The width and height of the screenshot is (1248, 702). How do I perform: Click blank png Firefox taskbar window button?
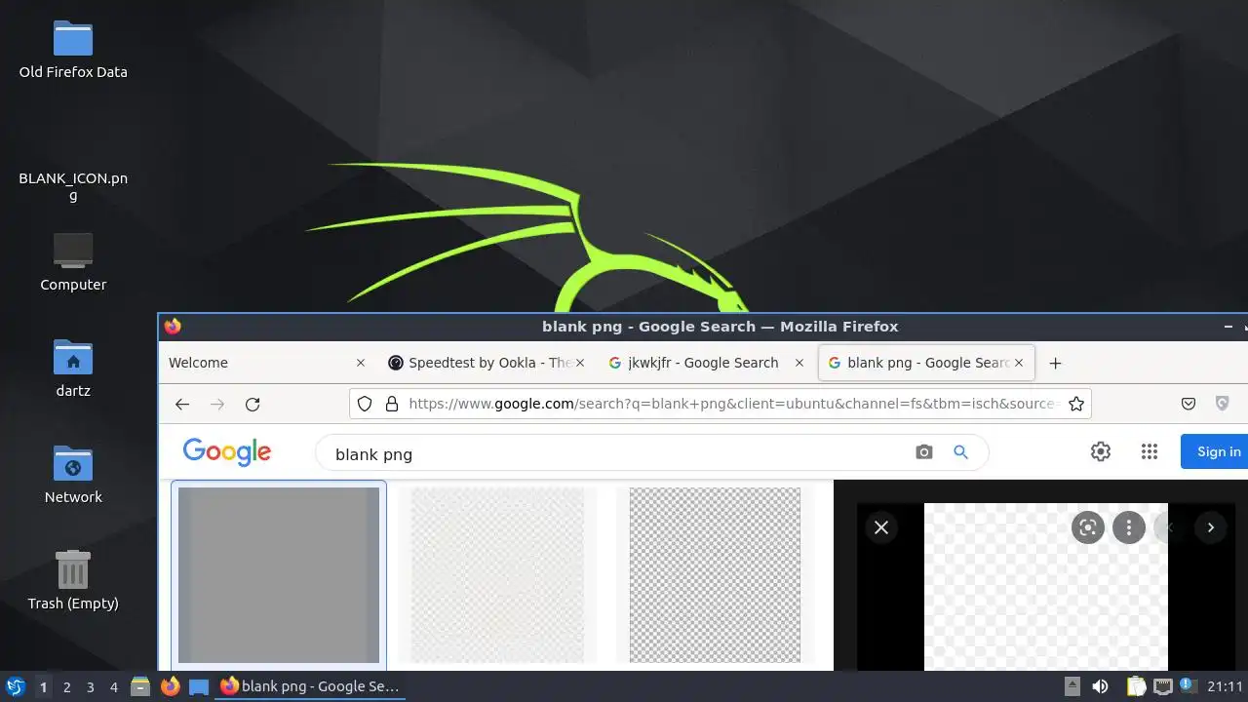click(310, 686)
